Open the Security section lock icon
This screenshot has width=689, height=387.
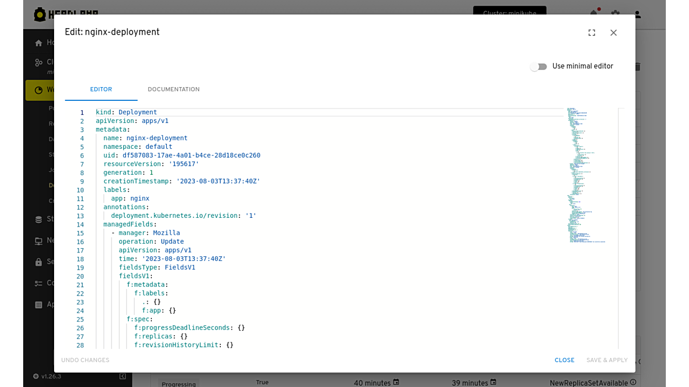pos(39,262)
